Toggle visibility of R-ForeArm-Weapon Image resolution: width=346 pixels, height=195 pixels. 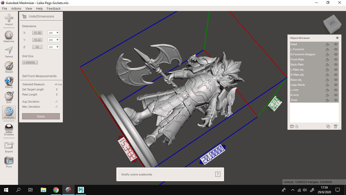coord(336,54)
